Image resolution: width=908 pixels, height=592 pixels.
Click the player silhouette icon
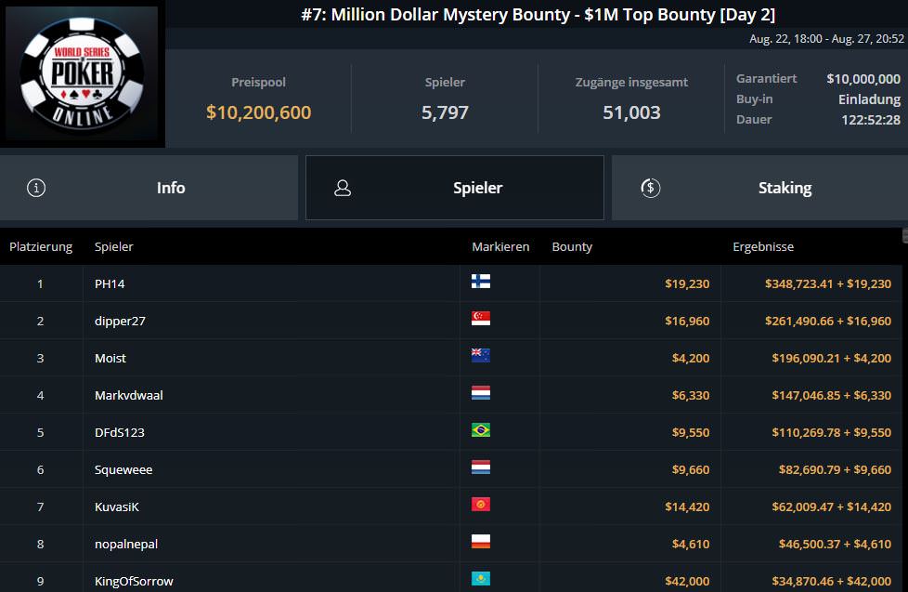pos(343,188)
